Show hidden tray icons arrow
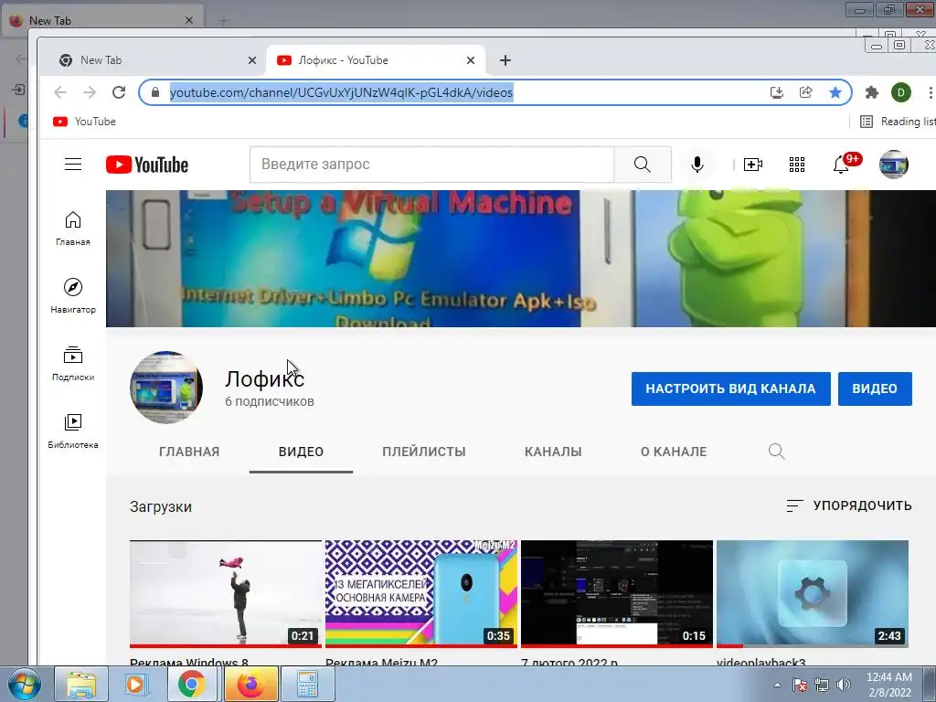Image resolution: width=936 pixels, height=702 pixels. coord(777,685)
